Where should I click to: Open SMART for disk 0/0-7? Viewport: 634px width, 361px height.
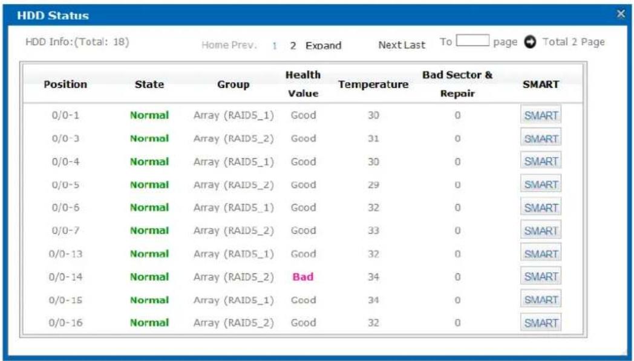pyautogui.click(x=541, y=231)
